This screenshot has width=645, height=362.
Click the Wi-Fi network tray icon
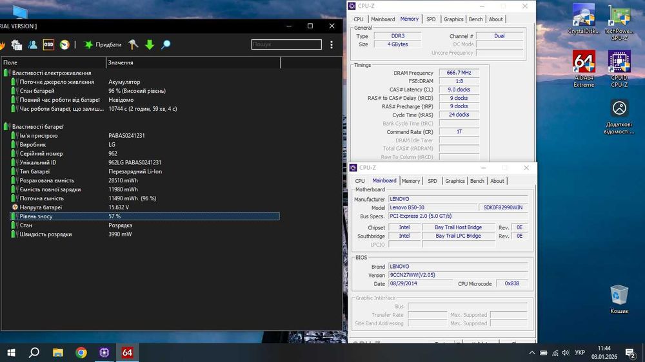(555, 352)
